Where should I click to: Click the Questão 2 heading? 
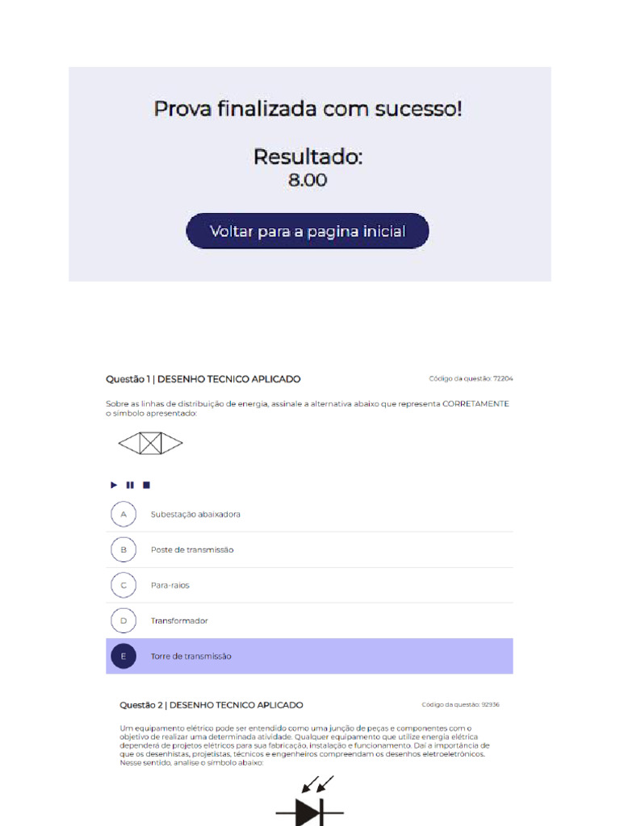[x=212, y=705]
